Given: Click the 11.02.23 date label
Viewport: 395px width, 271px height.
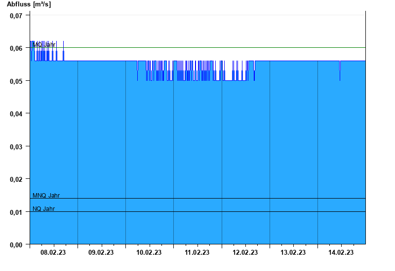Looking at the screenshot, I should click(x=197, y=252).
